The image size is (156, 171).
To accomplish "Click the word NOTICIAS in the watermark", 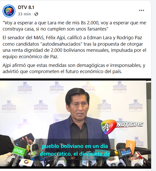I will [130, 125].
